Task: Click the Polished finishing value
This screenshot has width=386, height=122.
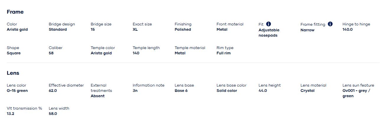Action: (183, 30)
